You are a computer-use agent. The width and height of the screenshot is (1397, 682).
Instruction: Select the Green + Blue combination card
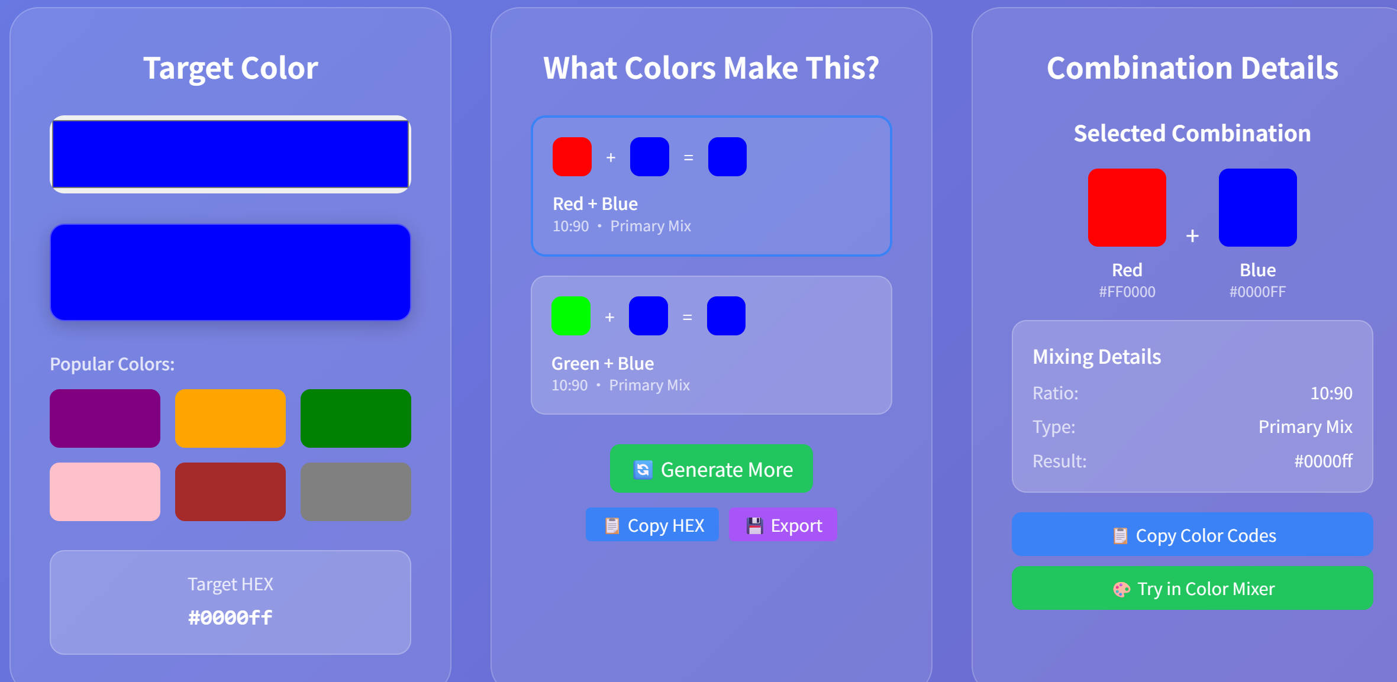click(x=710, y=344)
